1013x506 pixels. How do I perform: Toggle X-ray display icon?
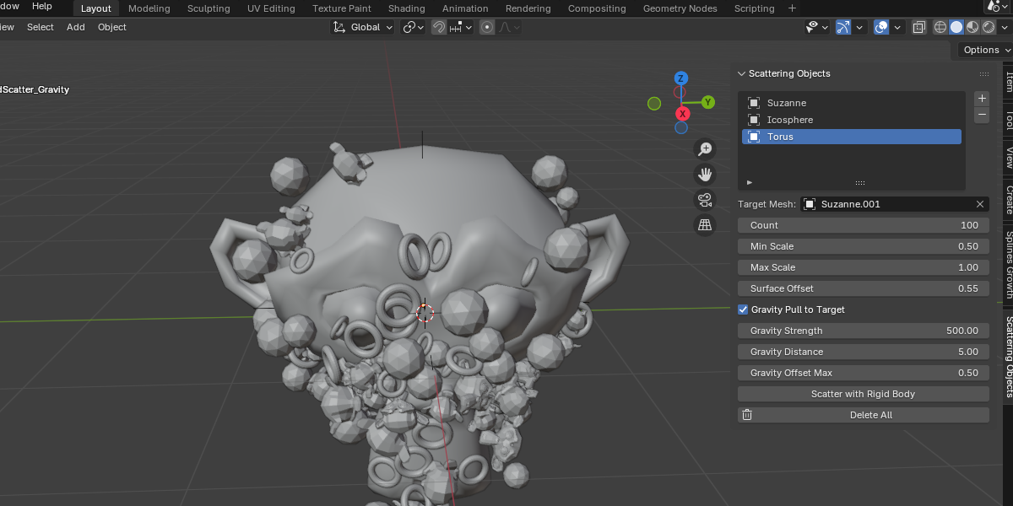point(919,27)
